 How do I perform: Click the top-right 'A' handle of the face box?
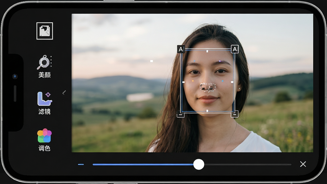coord(235,49)
